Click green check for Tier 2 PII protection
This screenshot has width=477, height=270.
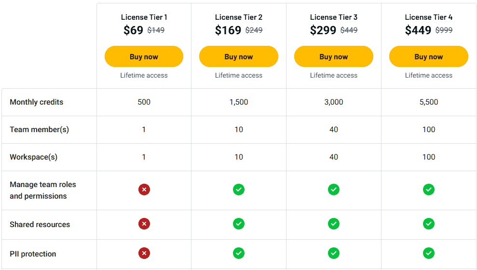[239, 253]
